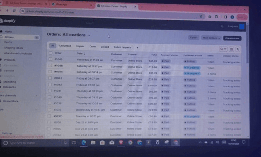Open Abandoned checkouts in sidebar

click(18, 53)
